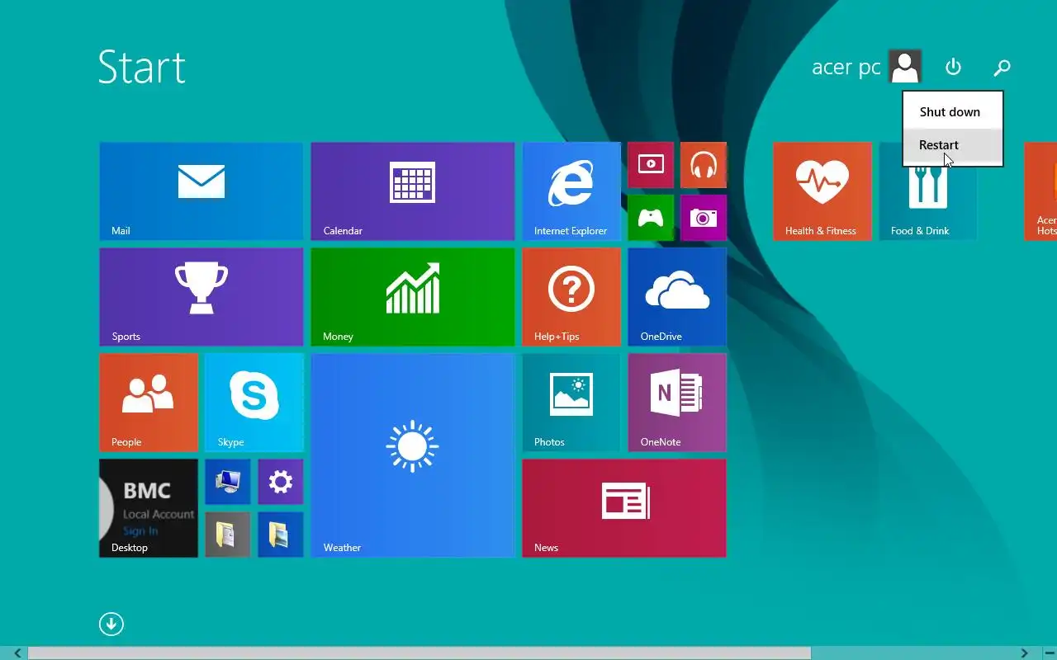Click the zoom-out minus button at bottom corner
This screenshot has height=660, width=1057.
1050,653
